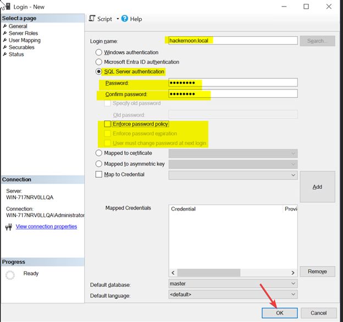Click the Add credential button
This screenshot has height=322, width=343.
point(317,187)
